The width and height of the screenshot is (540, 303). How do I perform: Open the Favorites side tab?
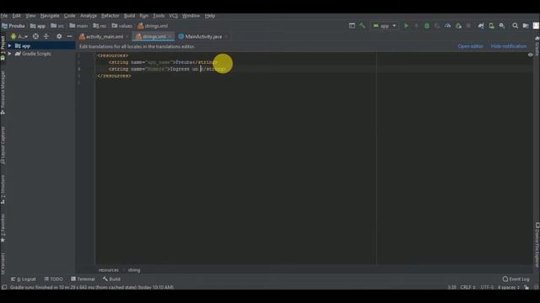click(x=3, y=228)
